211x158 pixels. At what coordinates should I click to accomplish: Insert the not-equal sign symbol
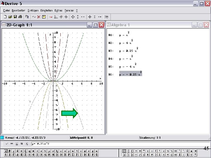coord(152,155)
